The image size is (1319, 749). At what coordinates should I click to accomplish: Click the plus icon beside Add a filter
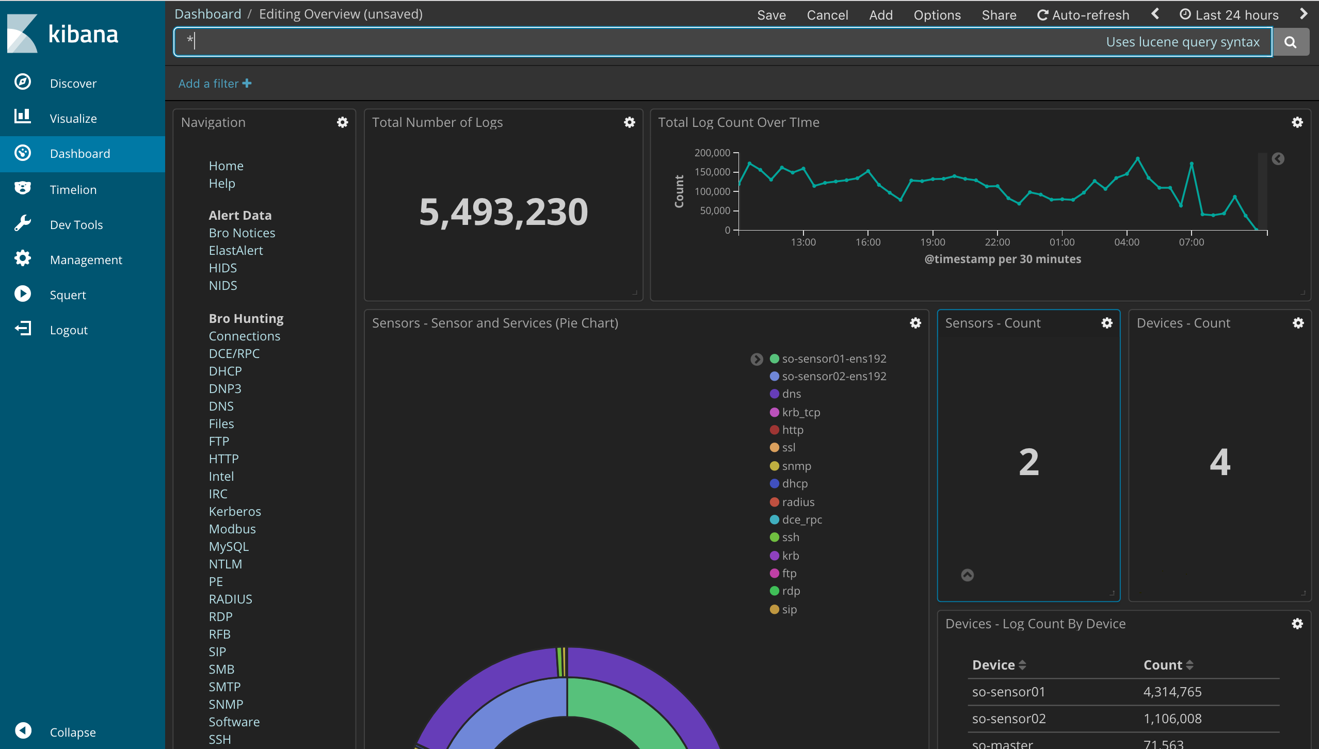coord(247,83)
